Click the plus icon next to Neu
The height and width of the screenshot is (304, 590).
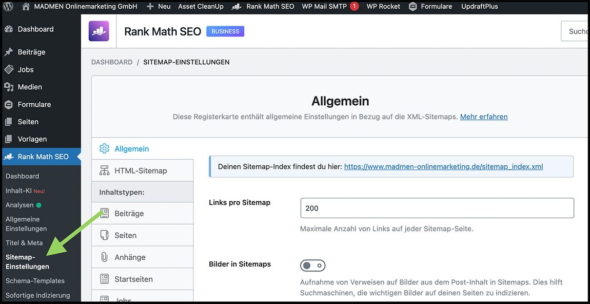click(x=150, y=6)
